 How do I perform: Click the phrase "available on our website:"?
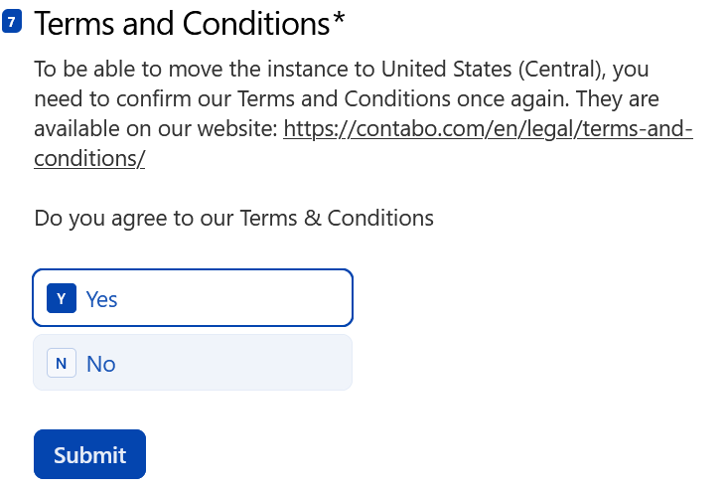[156, 129]
